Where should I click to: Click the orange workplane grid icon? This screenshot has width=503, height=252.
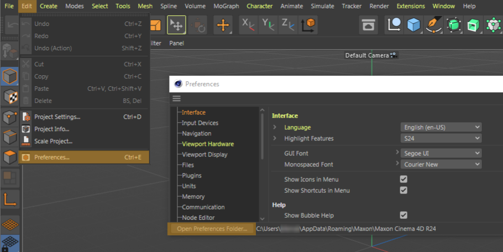point(9,224)
